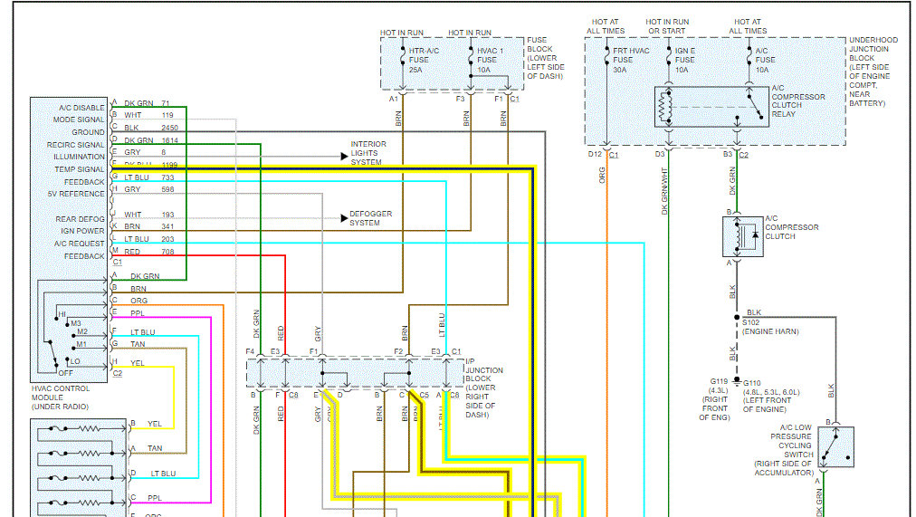Image resolution: width=916 pixels, height=517 pixels.
Task: Click the "A1" fuse block terminal label
Action: (x=393, y=100)
